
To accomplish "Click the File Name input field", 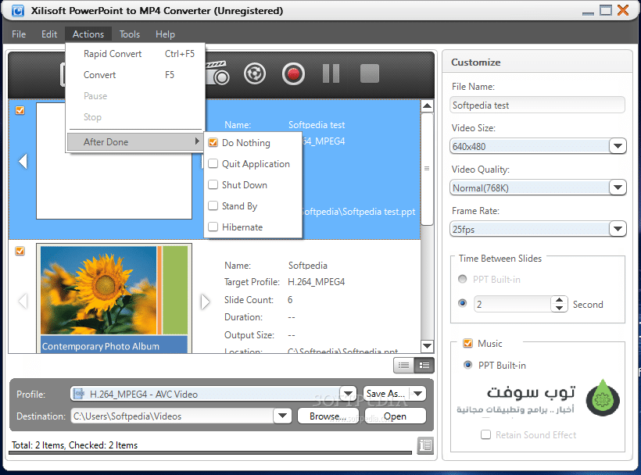I will click(538, 105).
